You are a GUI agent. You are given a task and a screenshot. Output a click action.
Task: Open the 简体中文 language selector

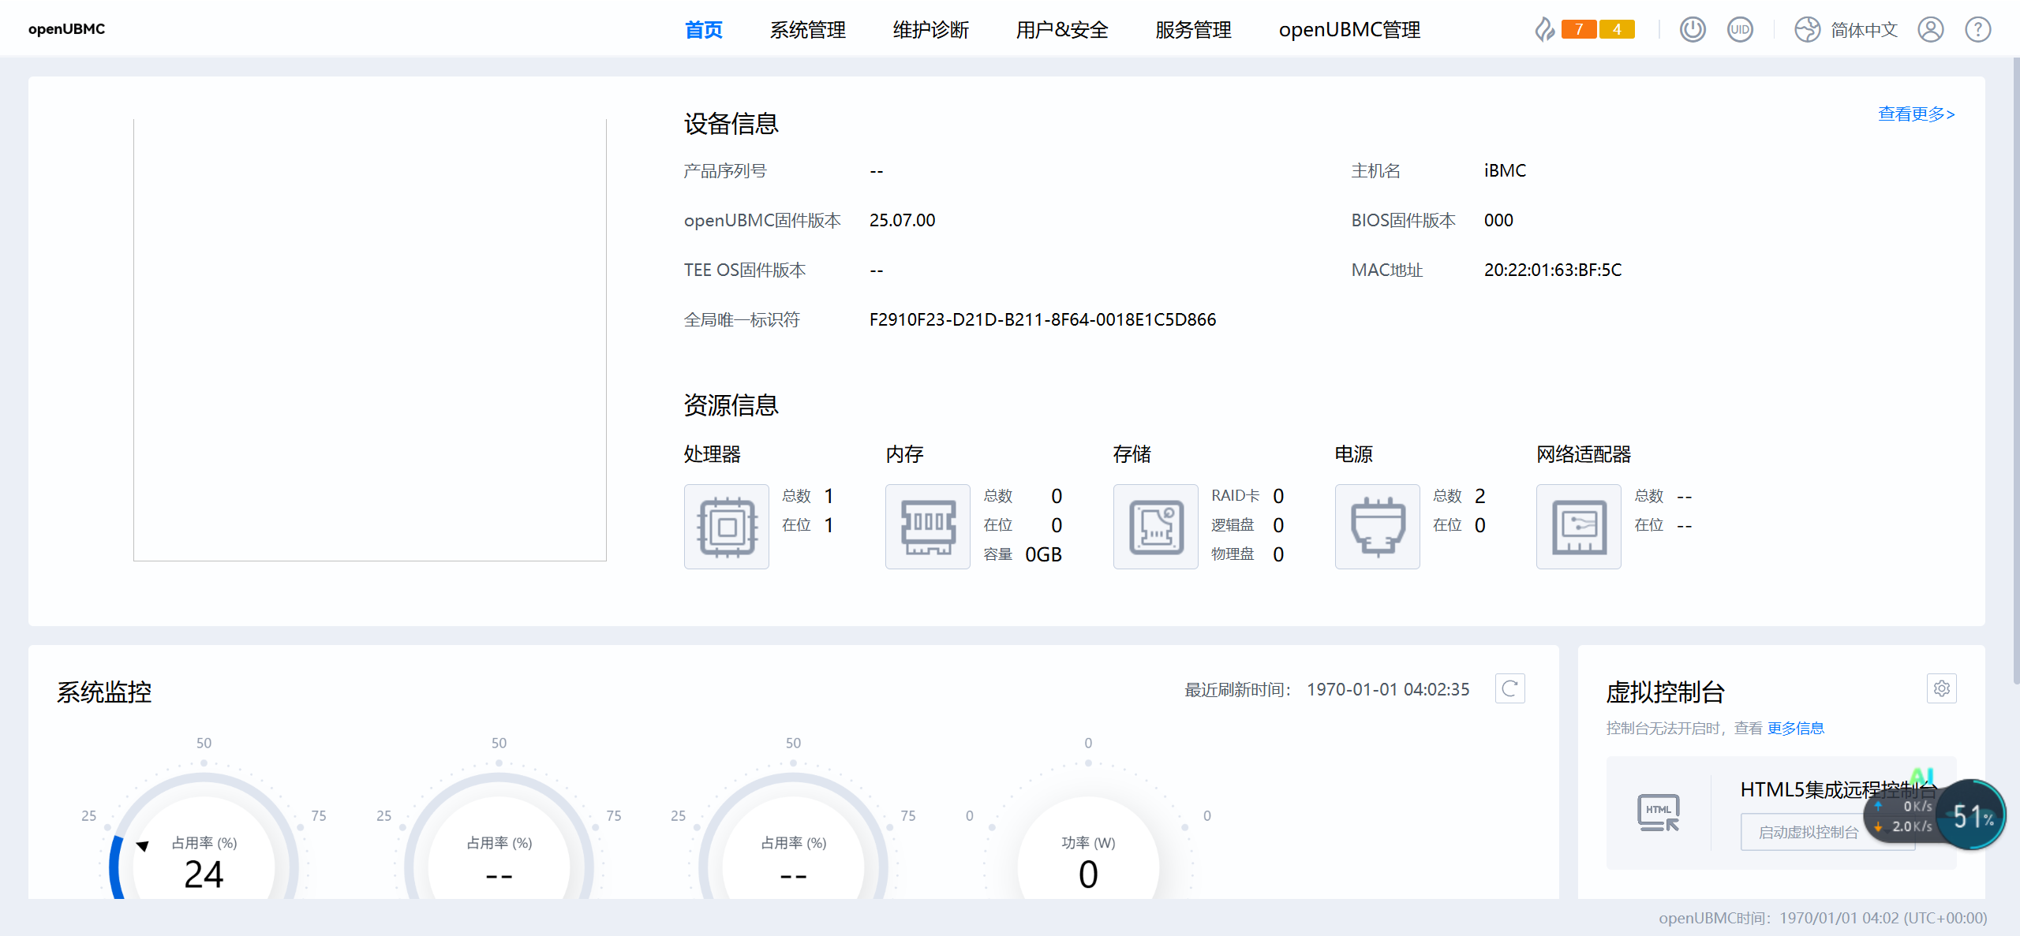[1864, 30]
